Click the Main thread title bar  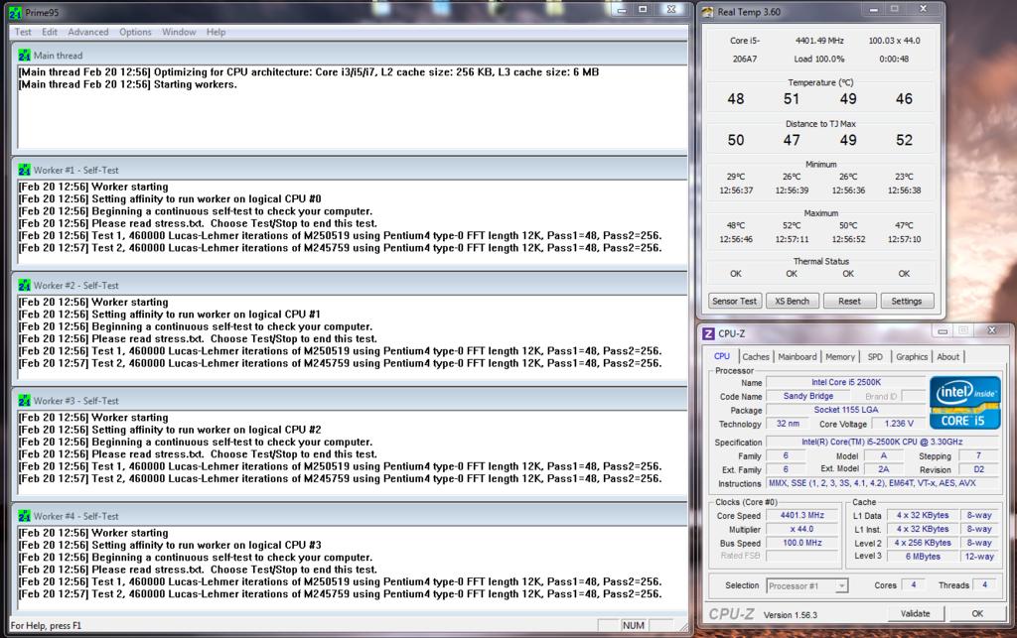[351, 56]
